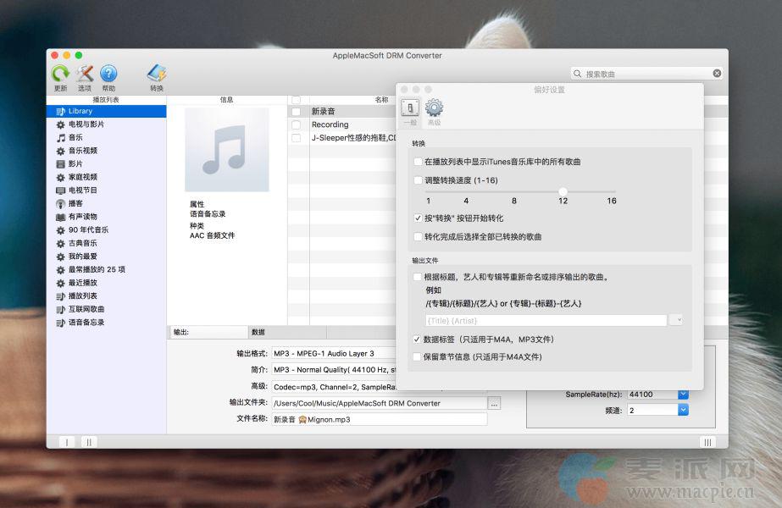Click the green Refresh (更新) toolbar icon
Screen dimensions: 782x508
(60, 75)
